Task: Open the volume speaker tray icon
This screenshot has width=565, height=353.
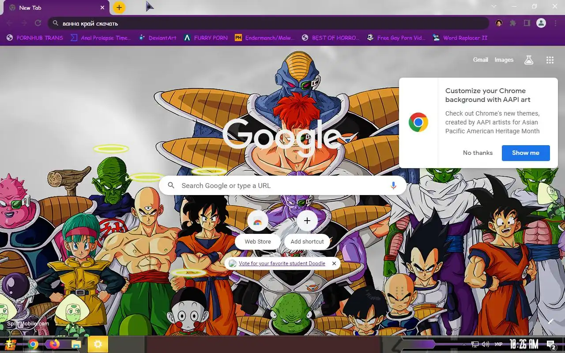Action: pos(486,345)
